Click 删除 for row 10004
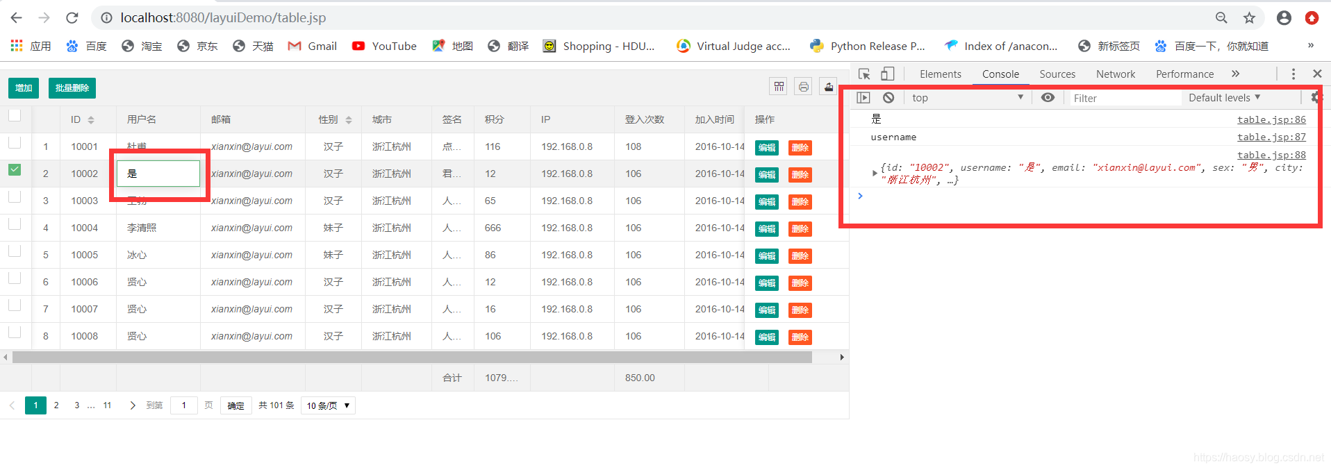 800,228
